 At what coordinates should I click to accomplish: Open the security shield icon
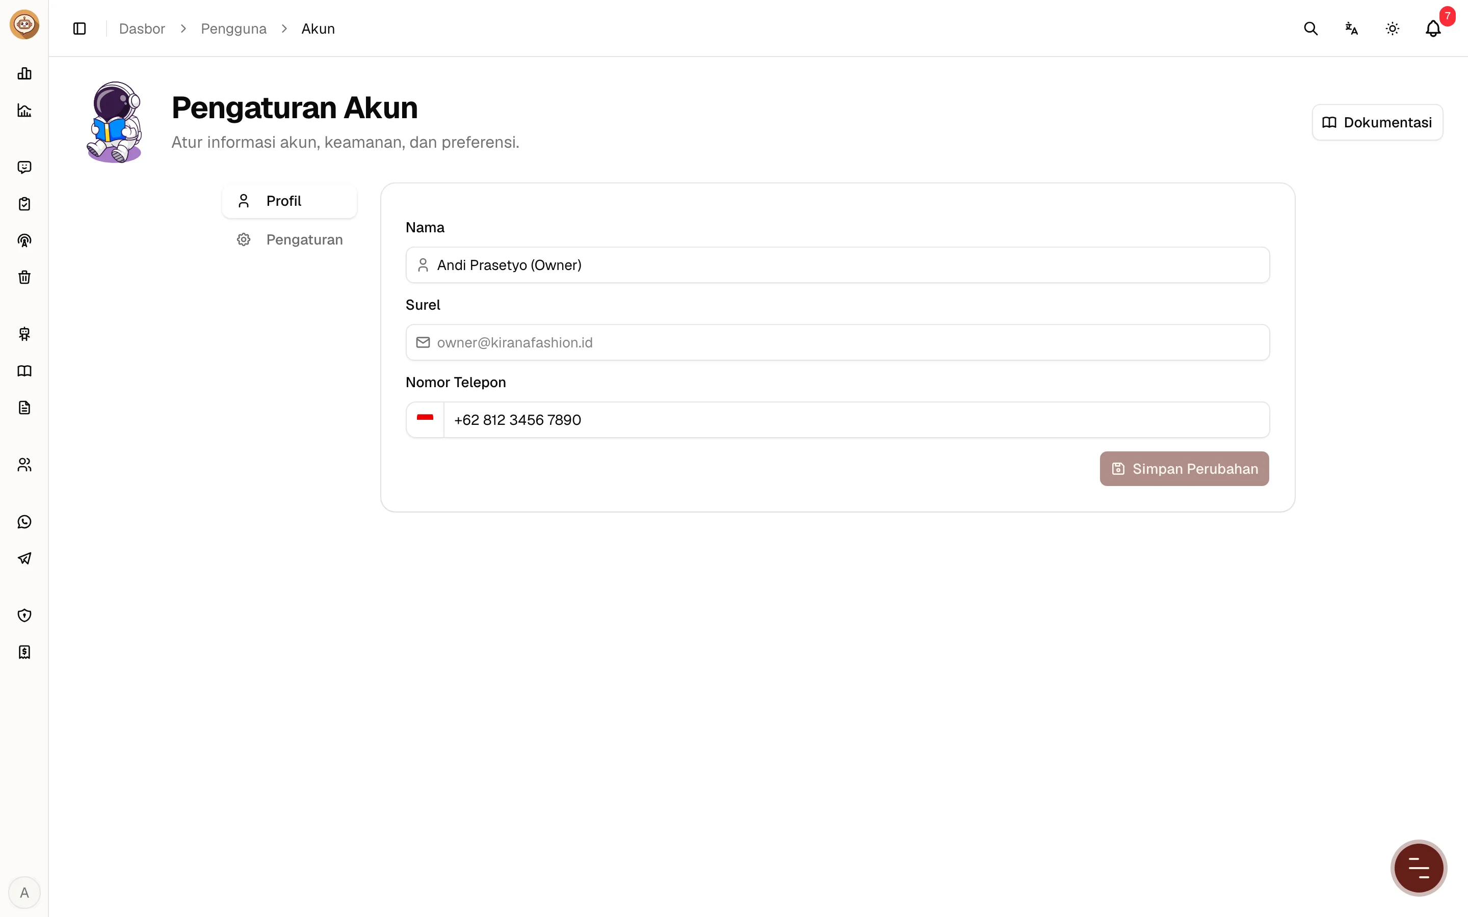pyautogui.click(x=24, y=615)
